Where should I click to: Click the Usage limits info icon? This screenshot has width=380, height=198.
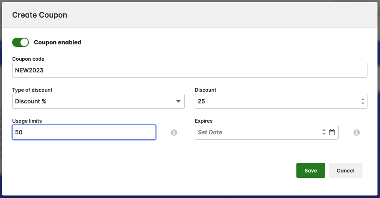(174, 132)
